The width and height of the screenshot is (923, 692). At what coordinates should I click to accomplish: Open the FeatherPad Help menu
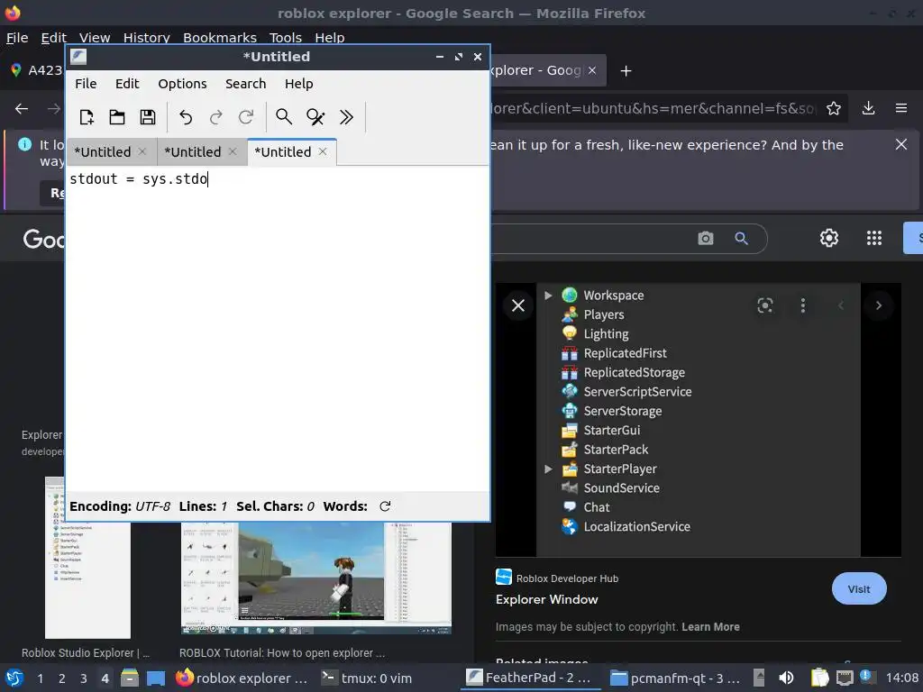(299, 84)
